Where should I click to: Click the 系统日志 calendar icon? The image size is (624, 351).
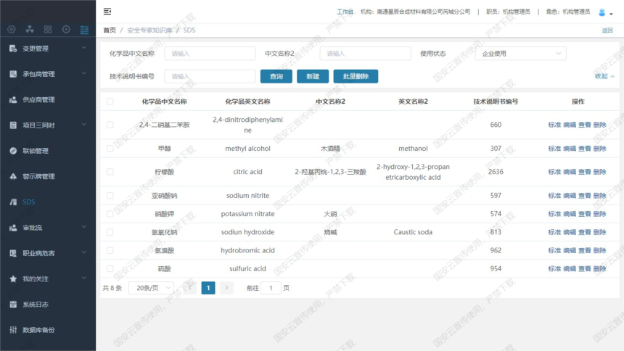[x=13, y=305]
